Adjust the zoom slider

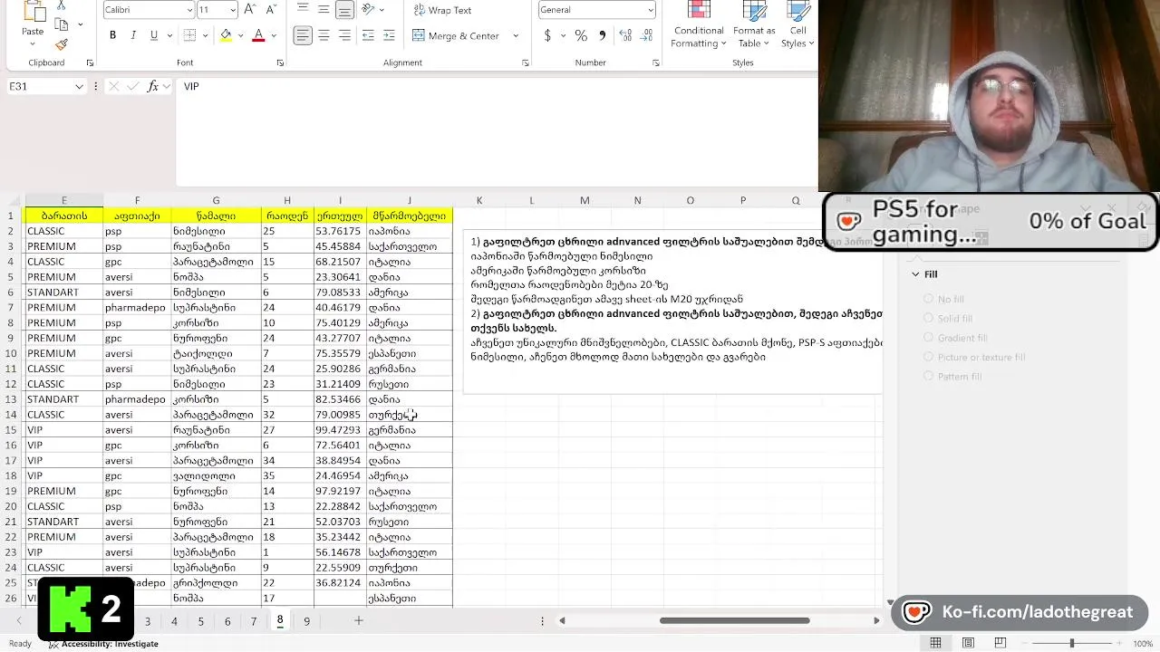pos(1072,643)
